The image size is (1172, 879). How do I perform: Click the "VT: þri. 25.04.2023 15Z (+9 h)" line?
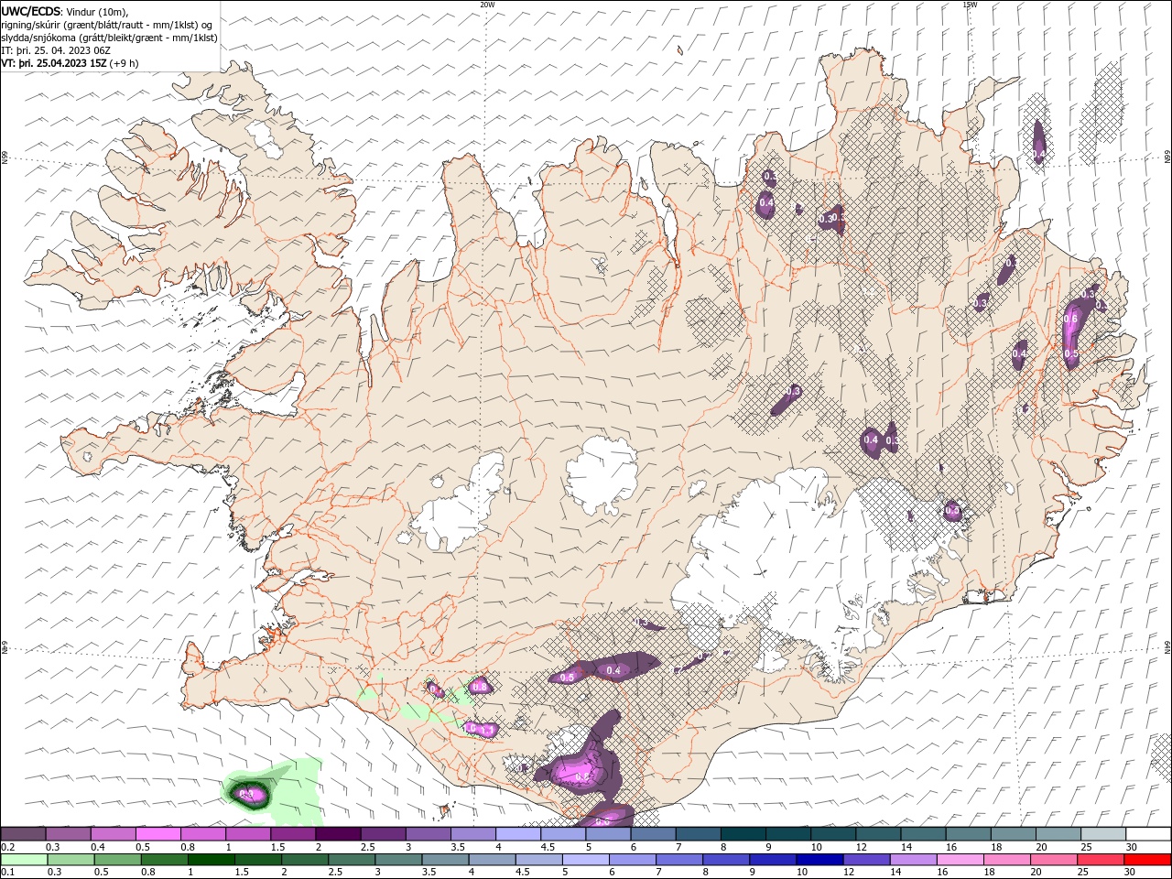[70, 63]
